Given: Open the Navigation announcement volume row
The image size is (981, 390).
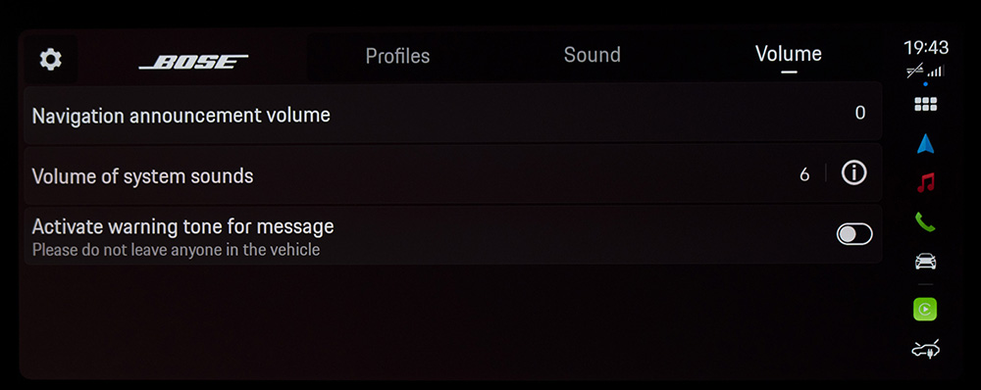Looking at the screenshot, I should coord(453,115).
